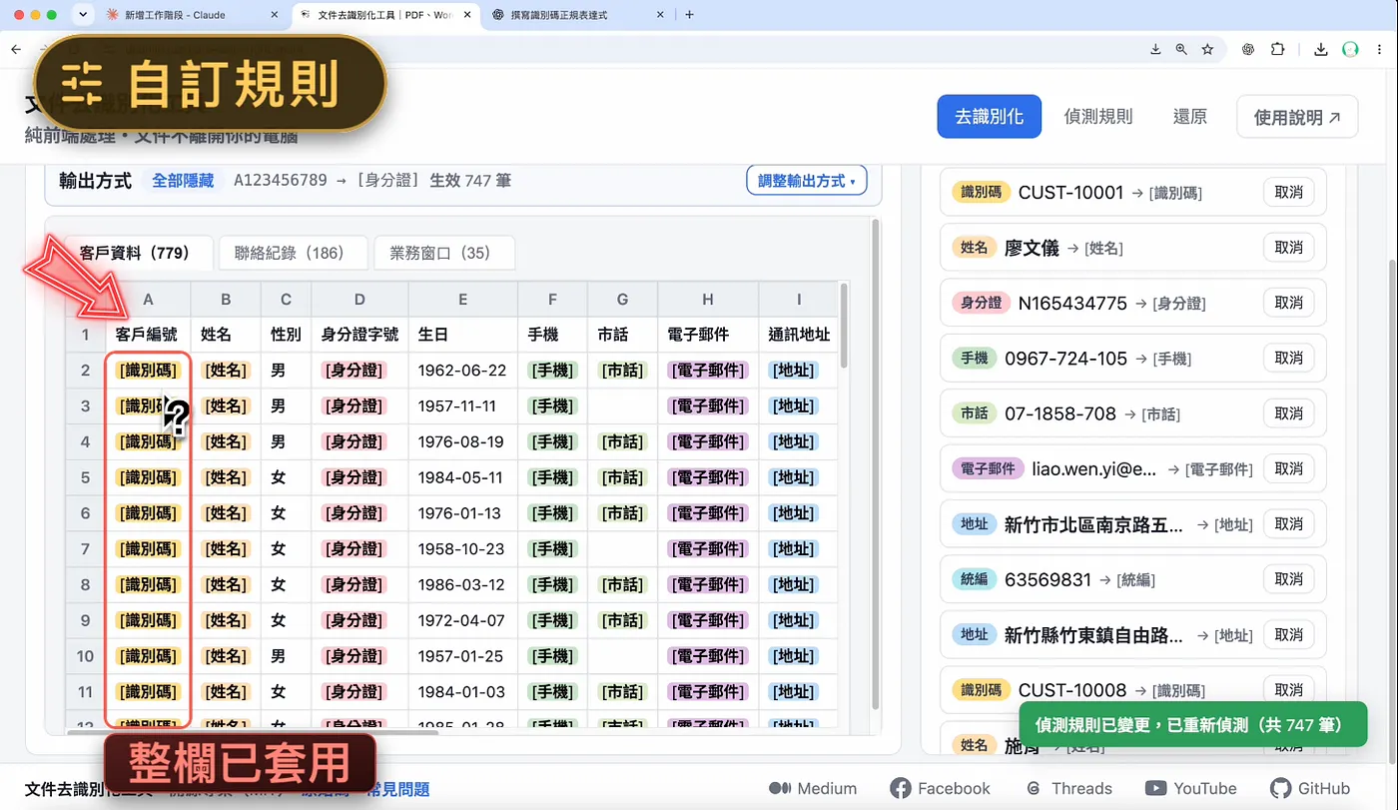
Task: Select column D header in the table
Action: click(359, 300)
